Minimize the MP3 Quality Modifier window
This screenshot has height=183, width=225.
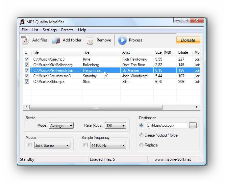point(178,21)
